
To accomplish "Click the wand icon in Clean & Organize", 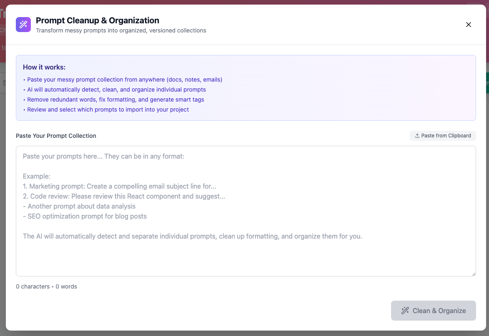I will click(405, 311).
